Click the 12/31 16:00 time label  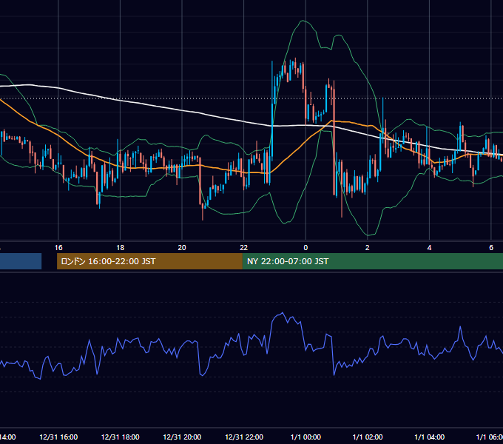pyautogui.click(x=58, y=437)
